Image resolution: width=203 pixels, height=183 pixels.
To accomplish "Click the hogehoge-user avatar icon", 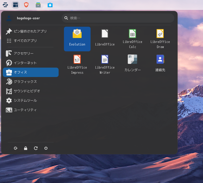I will 9,18.
